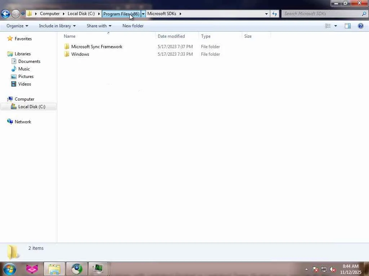This screenshot has height=276, width=369.
Task: Select Favorites in navigation pane
Action: coord(23,39)
